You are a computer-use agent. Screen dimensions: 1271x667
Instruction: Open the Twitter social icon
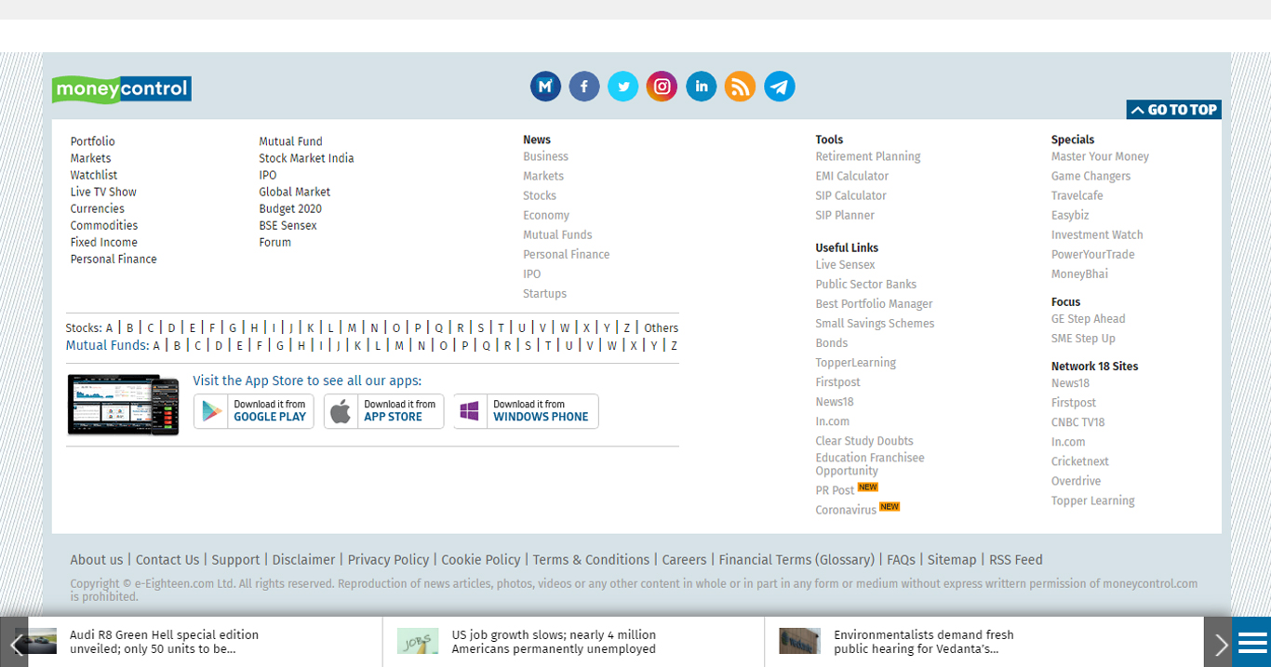tap(623, 87)
